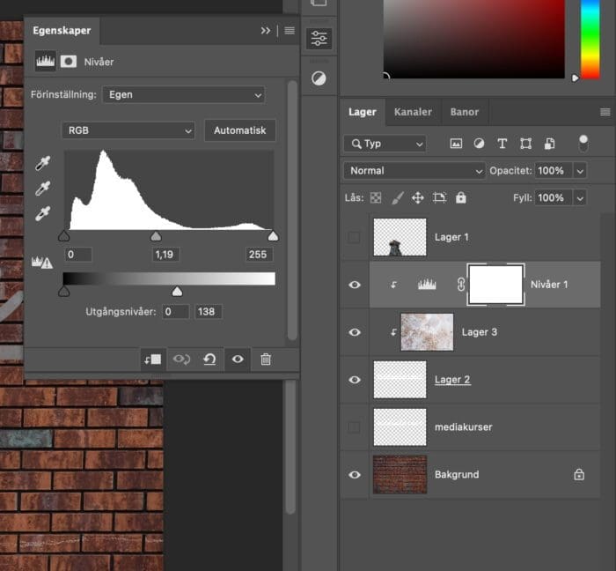616x571 pixels.
Task: Select the Lager 3 layer thumbnail
Action: (427, 332)
